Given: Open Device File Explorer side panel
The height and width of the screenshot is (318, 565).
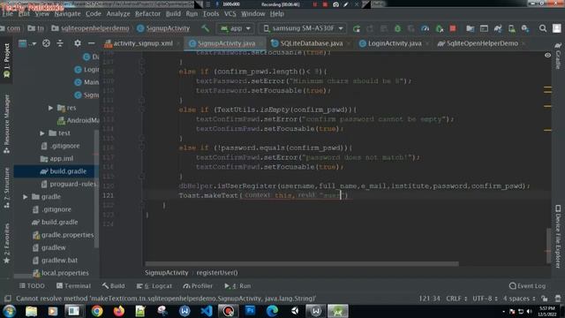Looking at the screenshot, I should [558, 237].
